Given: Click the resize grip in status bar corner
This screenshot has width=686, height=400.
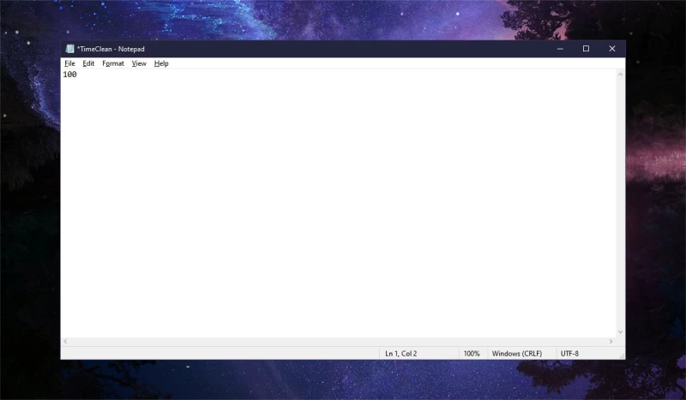Looking at the screenshot, I should point(622,355).
